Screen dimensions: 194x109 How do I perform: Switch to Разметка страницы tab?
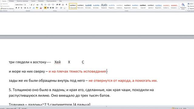[x=22, y=1]
